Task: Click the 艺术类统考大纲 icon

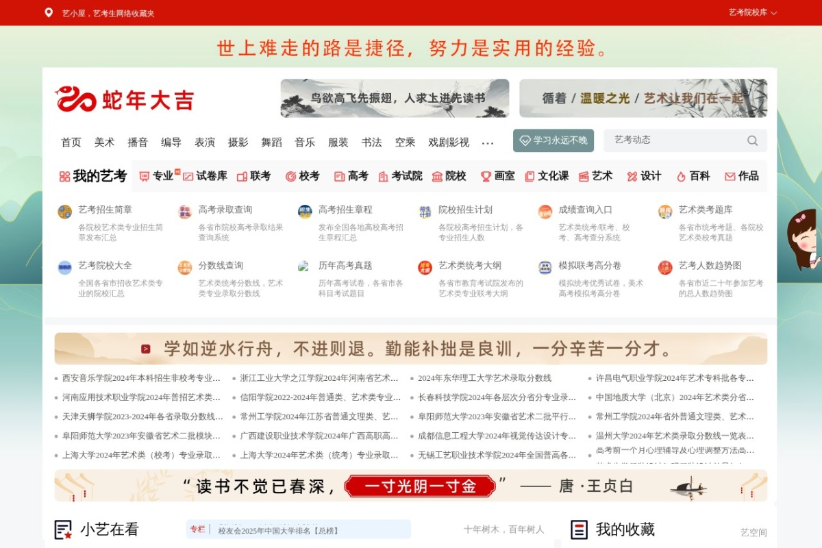Action: [425, 268]
